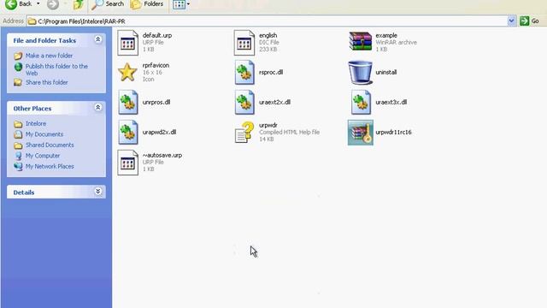
Task: Click Share this folder link
Action: click(47, 82)
